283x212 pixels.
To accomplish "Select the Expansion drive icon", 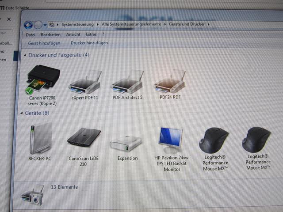I will 126,144.
